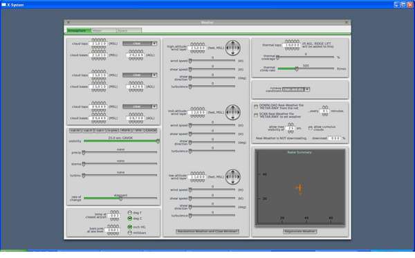The width and height of the screenshot is (415, 258).
Task: Click the mid-altitude wind direction dial
Action: (232, 112)
